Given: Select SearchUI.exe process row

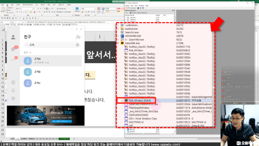Looking at the screenshot, I should point(164,33).
